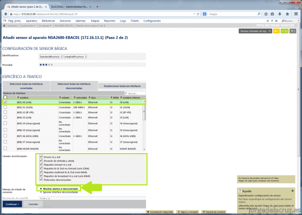This screenshot has height=215, width=302.
Task: Set priority to the first star
Action: pyautogui.click(x=41, y=65)
